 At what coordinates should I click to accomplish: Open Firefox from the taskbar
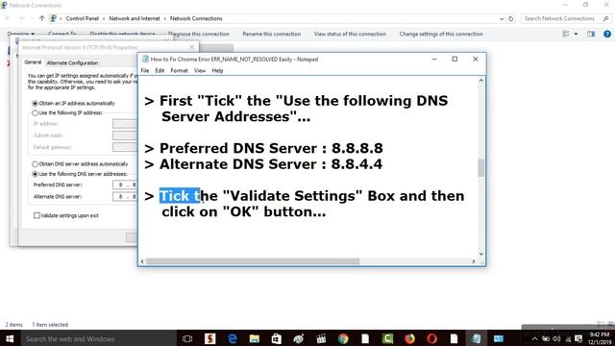click(410, 338)
